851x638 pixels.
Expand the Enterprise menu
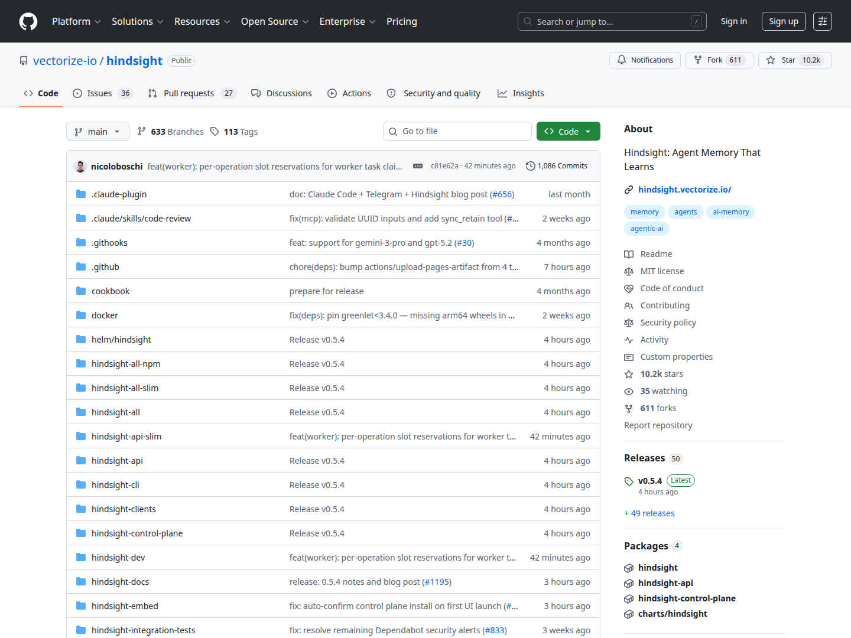347,21
